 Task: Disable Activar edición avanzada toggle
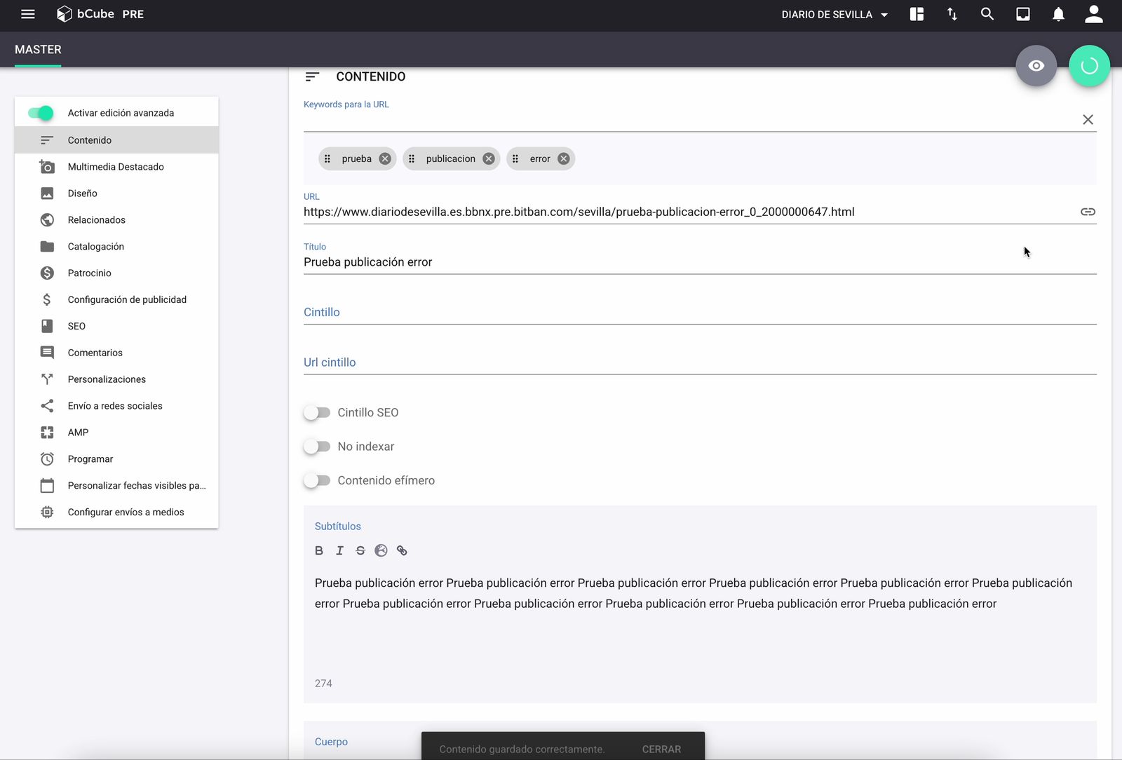[x=41, y=113]
